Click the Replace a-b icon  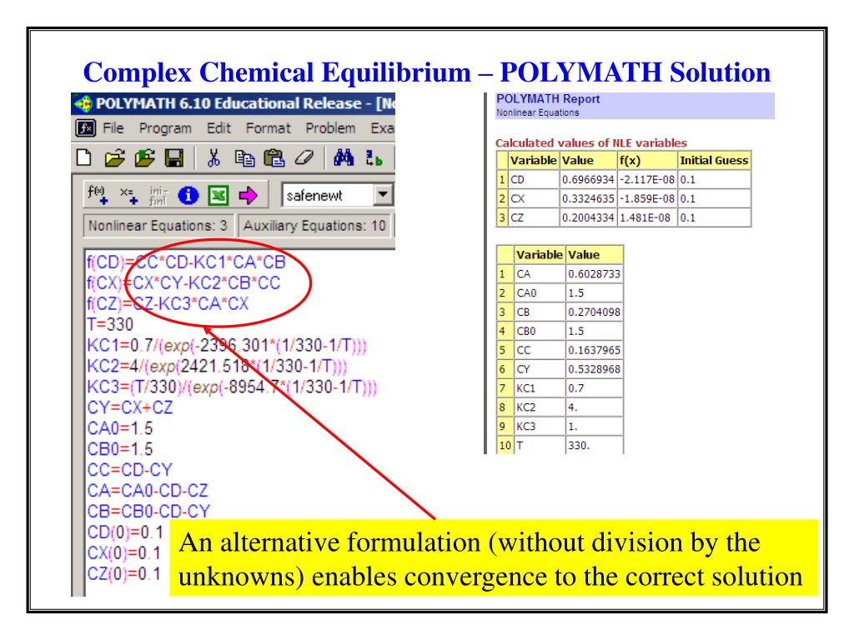pos(374,158)
